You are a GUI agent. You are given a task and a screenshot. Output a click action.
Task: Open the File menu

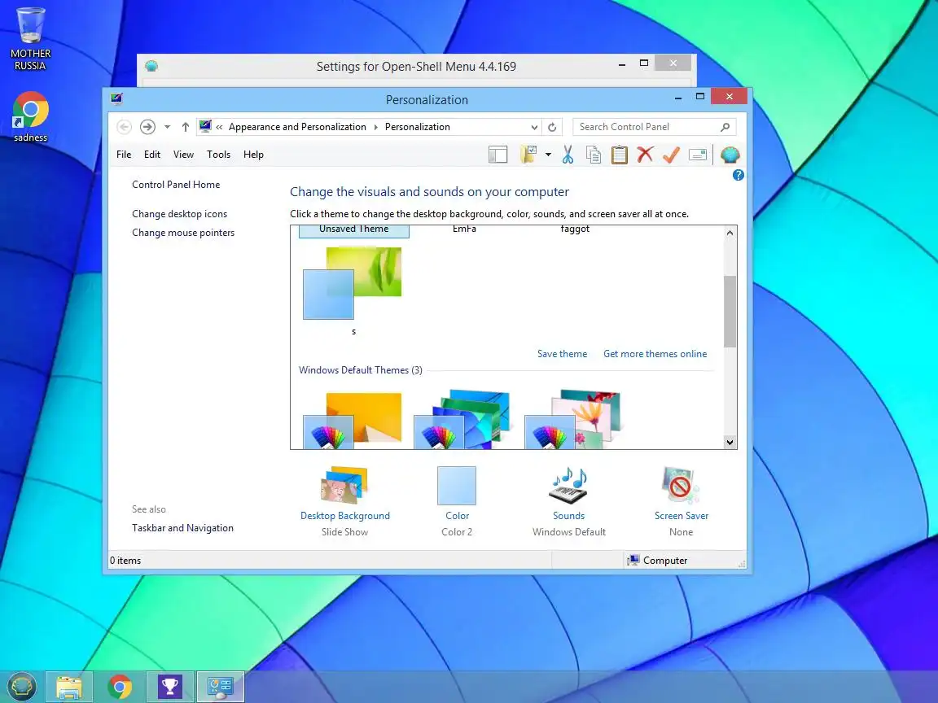coord(124,155)
